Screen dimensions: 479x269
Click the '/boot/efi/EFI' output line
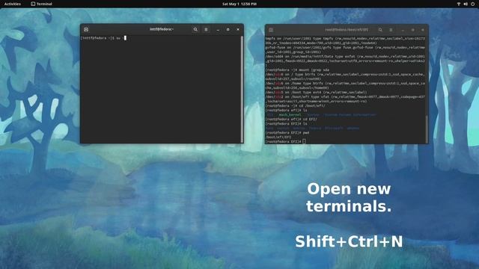[x=278, y=137]
